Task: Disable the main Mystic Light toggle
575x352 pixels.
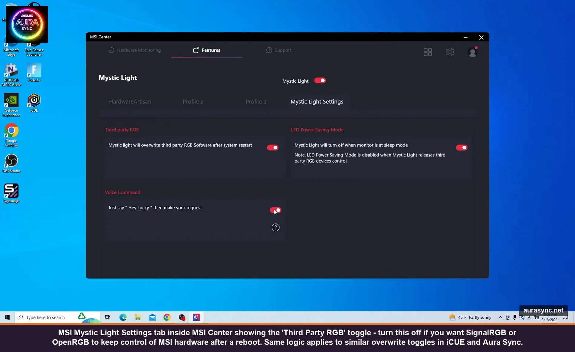Action: [x=320, y=81]
